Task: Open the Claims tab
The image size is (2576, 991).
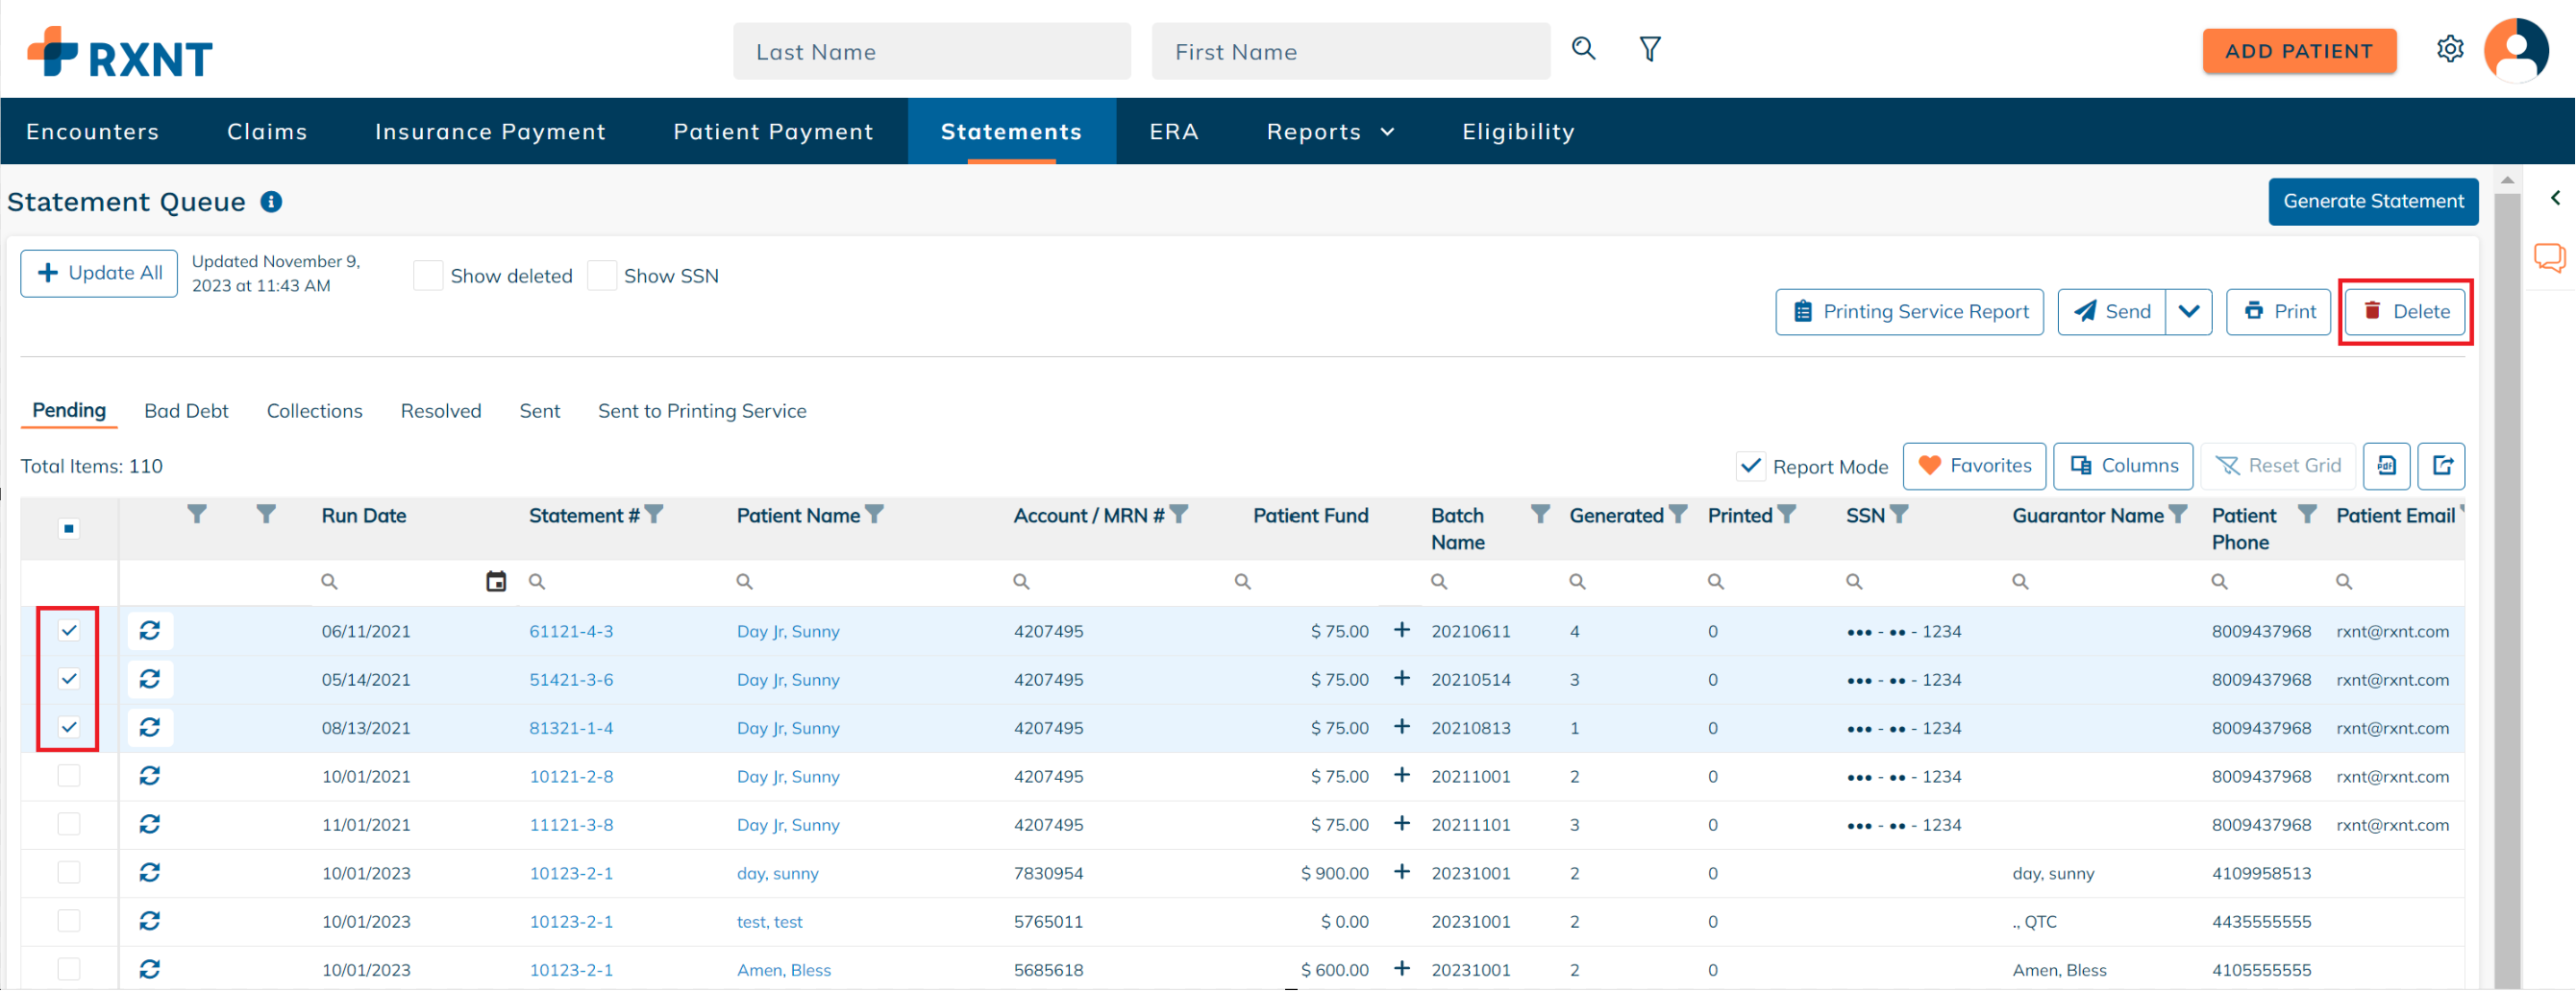Action: pos(267,132)
